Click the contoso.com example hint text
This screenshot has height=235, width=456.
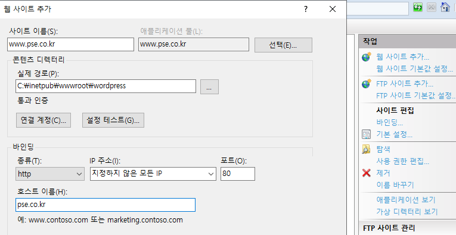[100, 220]
